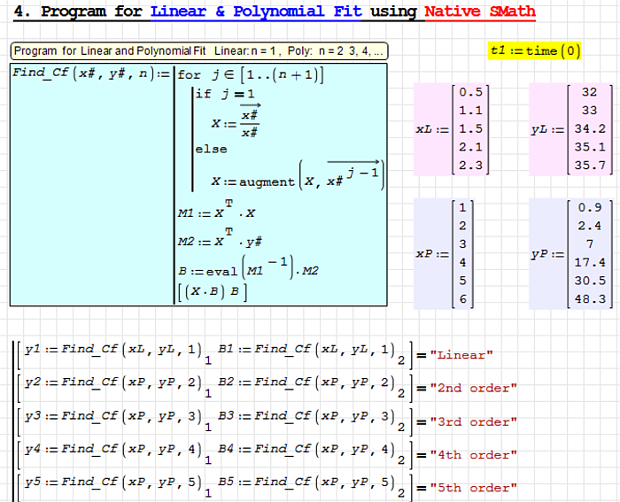This screenshot has width=620, height=502.
Task: Select the yellow t1 := time(0) region
Action: point(535,50)
